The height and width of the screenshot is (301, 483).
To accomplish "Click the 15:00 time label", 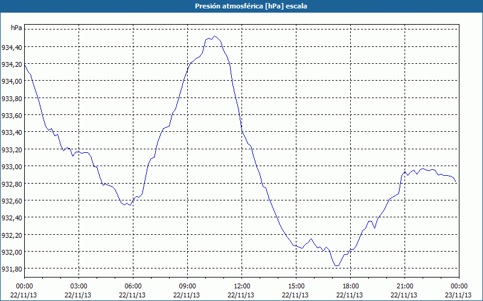I will pos(296,287).
